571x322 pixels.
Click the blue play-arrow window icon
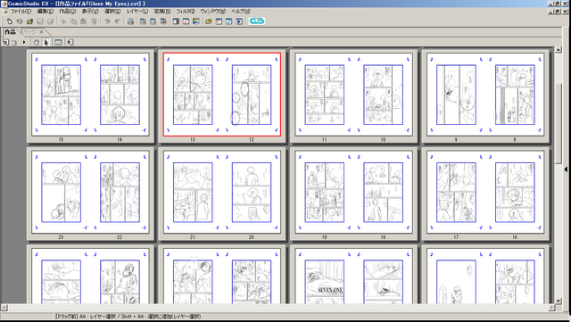[239, 21]
